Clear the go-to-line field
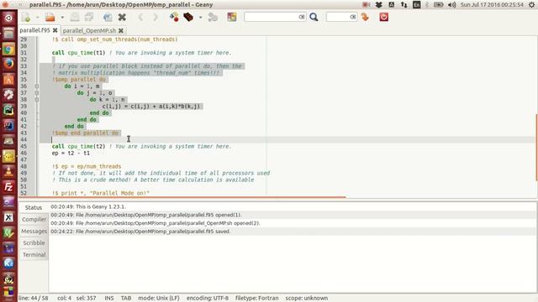This screenshot has width=538, height=302. 353,17
